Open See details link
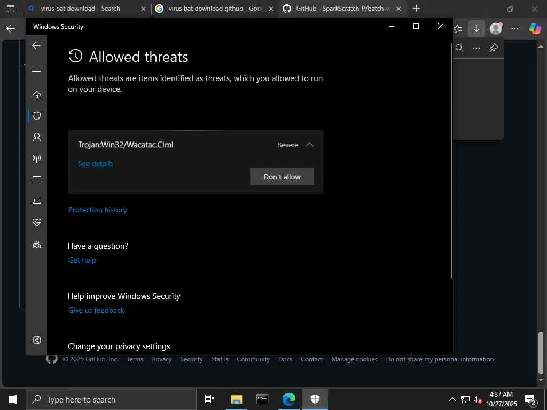Viewport: 547px width, 410px height. point(95,163)
